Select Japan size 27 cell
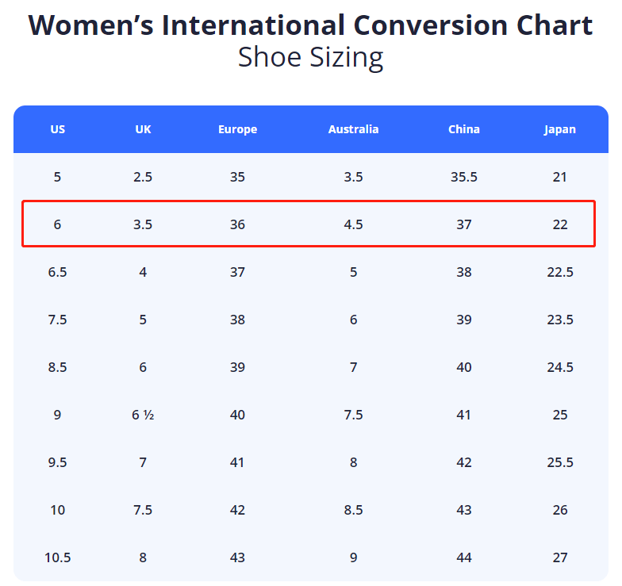The width and height of the screenshot is (622, 586). 560,557
